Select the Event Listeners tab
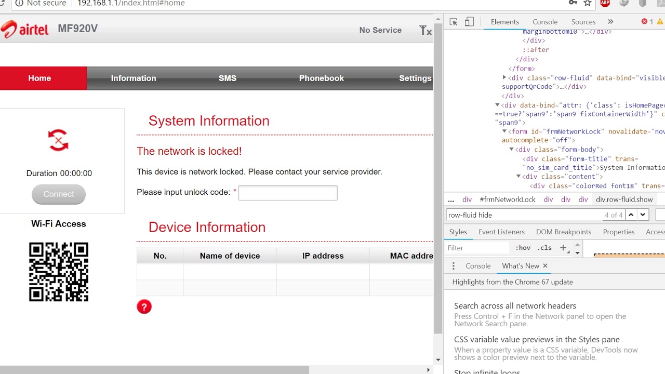This screenshot has height=374, width=665. [x=501, y=232]
